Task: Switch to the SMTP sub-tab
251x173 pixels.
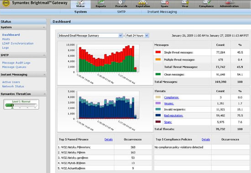Action: [x=121, y=12]
